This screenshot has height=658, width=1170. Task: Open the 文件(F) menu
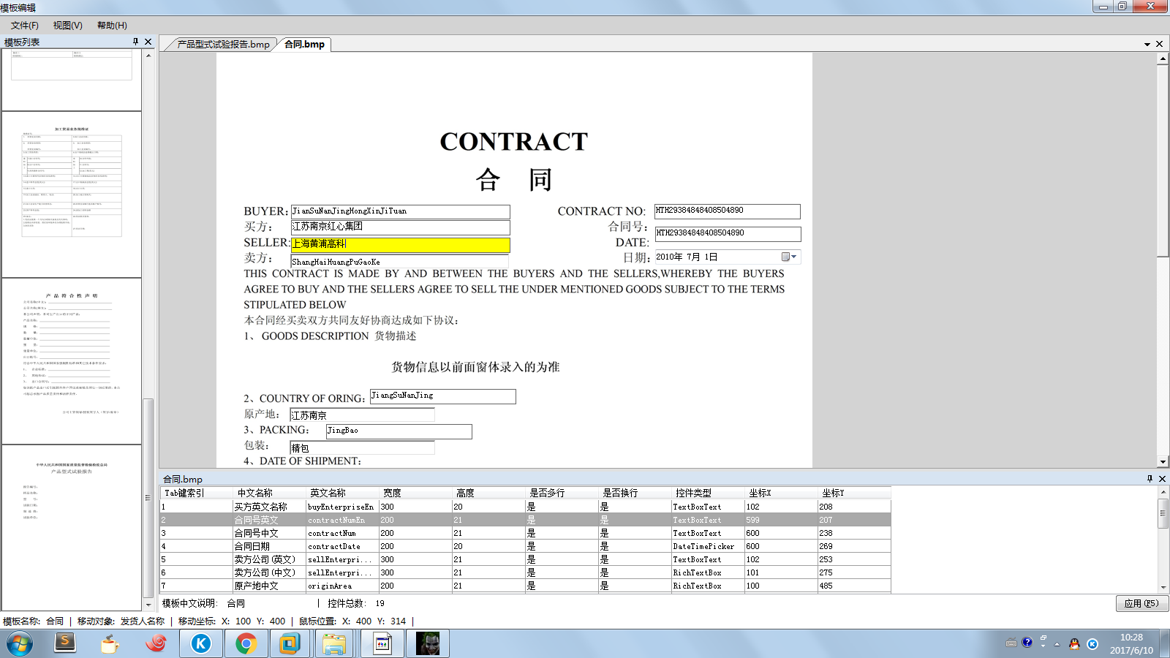click(25, 25)
